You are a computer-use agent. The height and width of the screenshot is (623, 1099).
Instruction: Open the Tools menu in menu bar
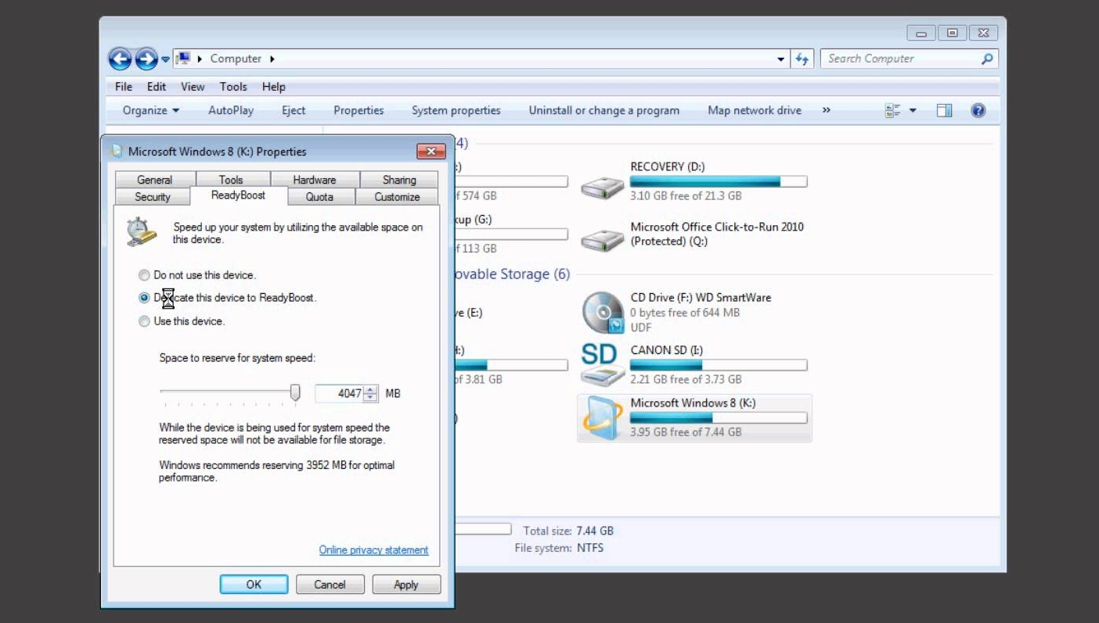point(232,87)
